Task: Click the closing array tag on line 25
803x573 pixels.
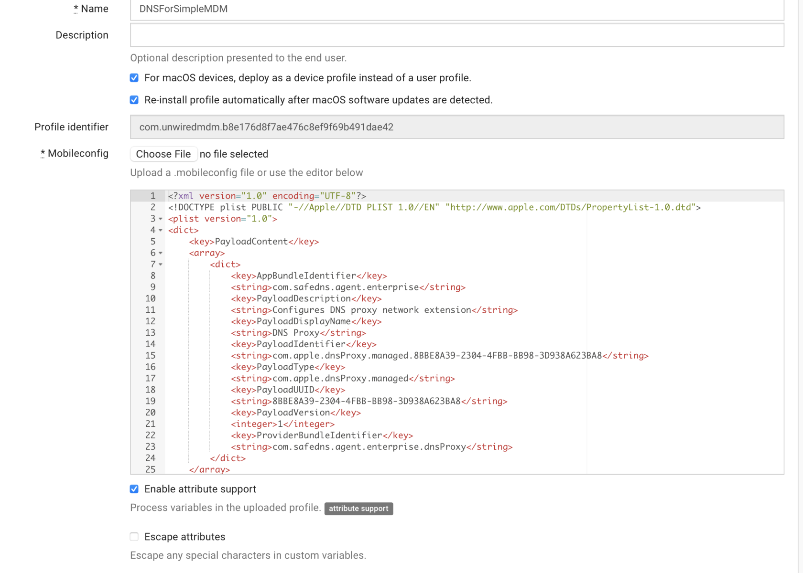Action: 209,470
